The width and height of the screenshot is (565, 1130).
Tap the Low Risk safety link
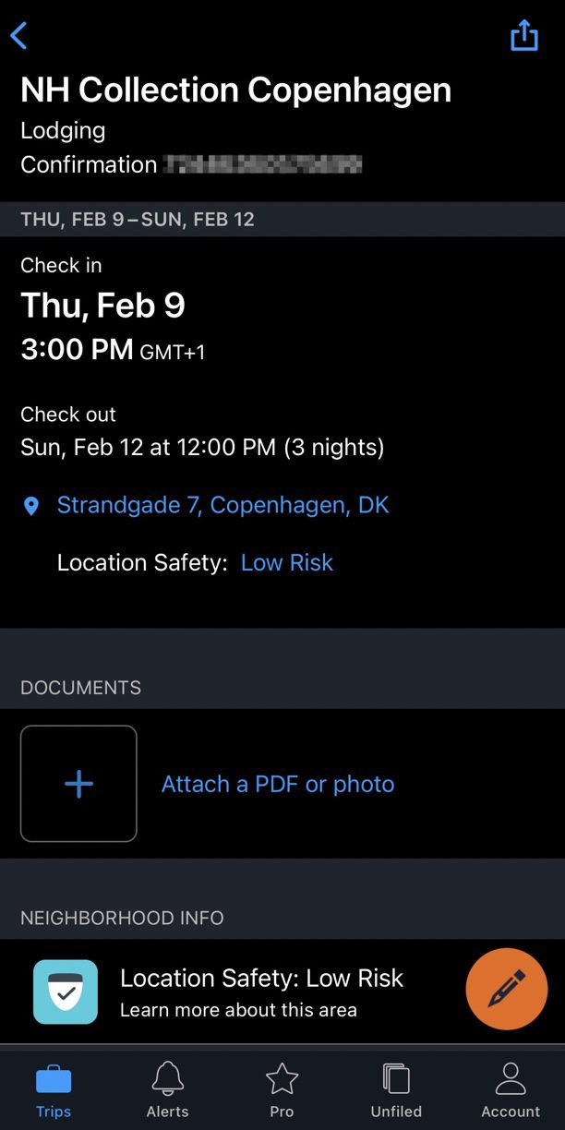pyautogui.click(x=286, y=562)
